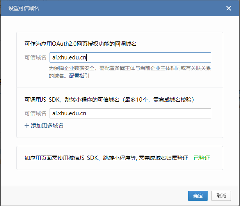This screenshot has width=240, height=206.
Task: Click the 可信域名 label in the JS-SDK section
Action: click(x=35, y=113)
